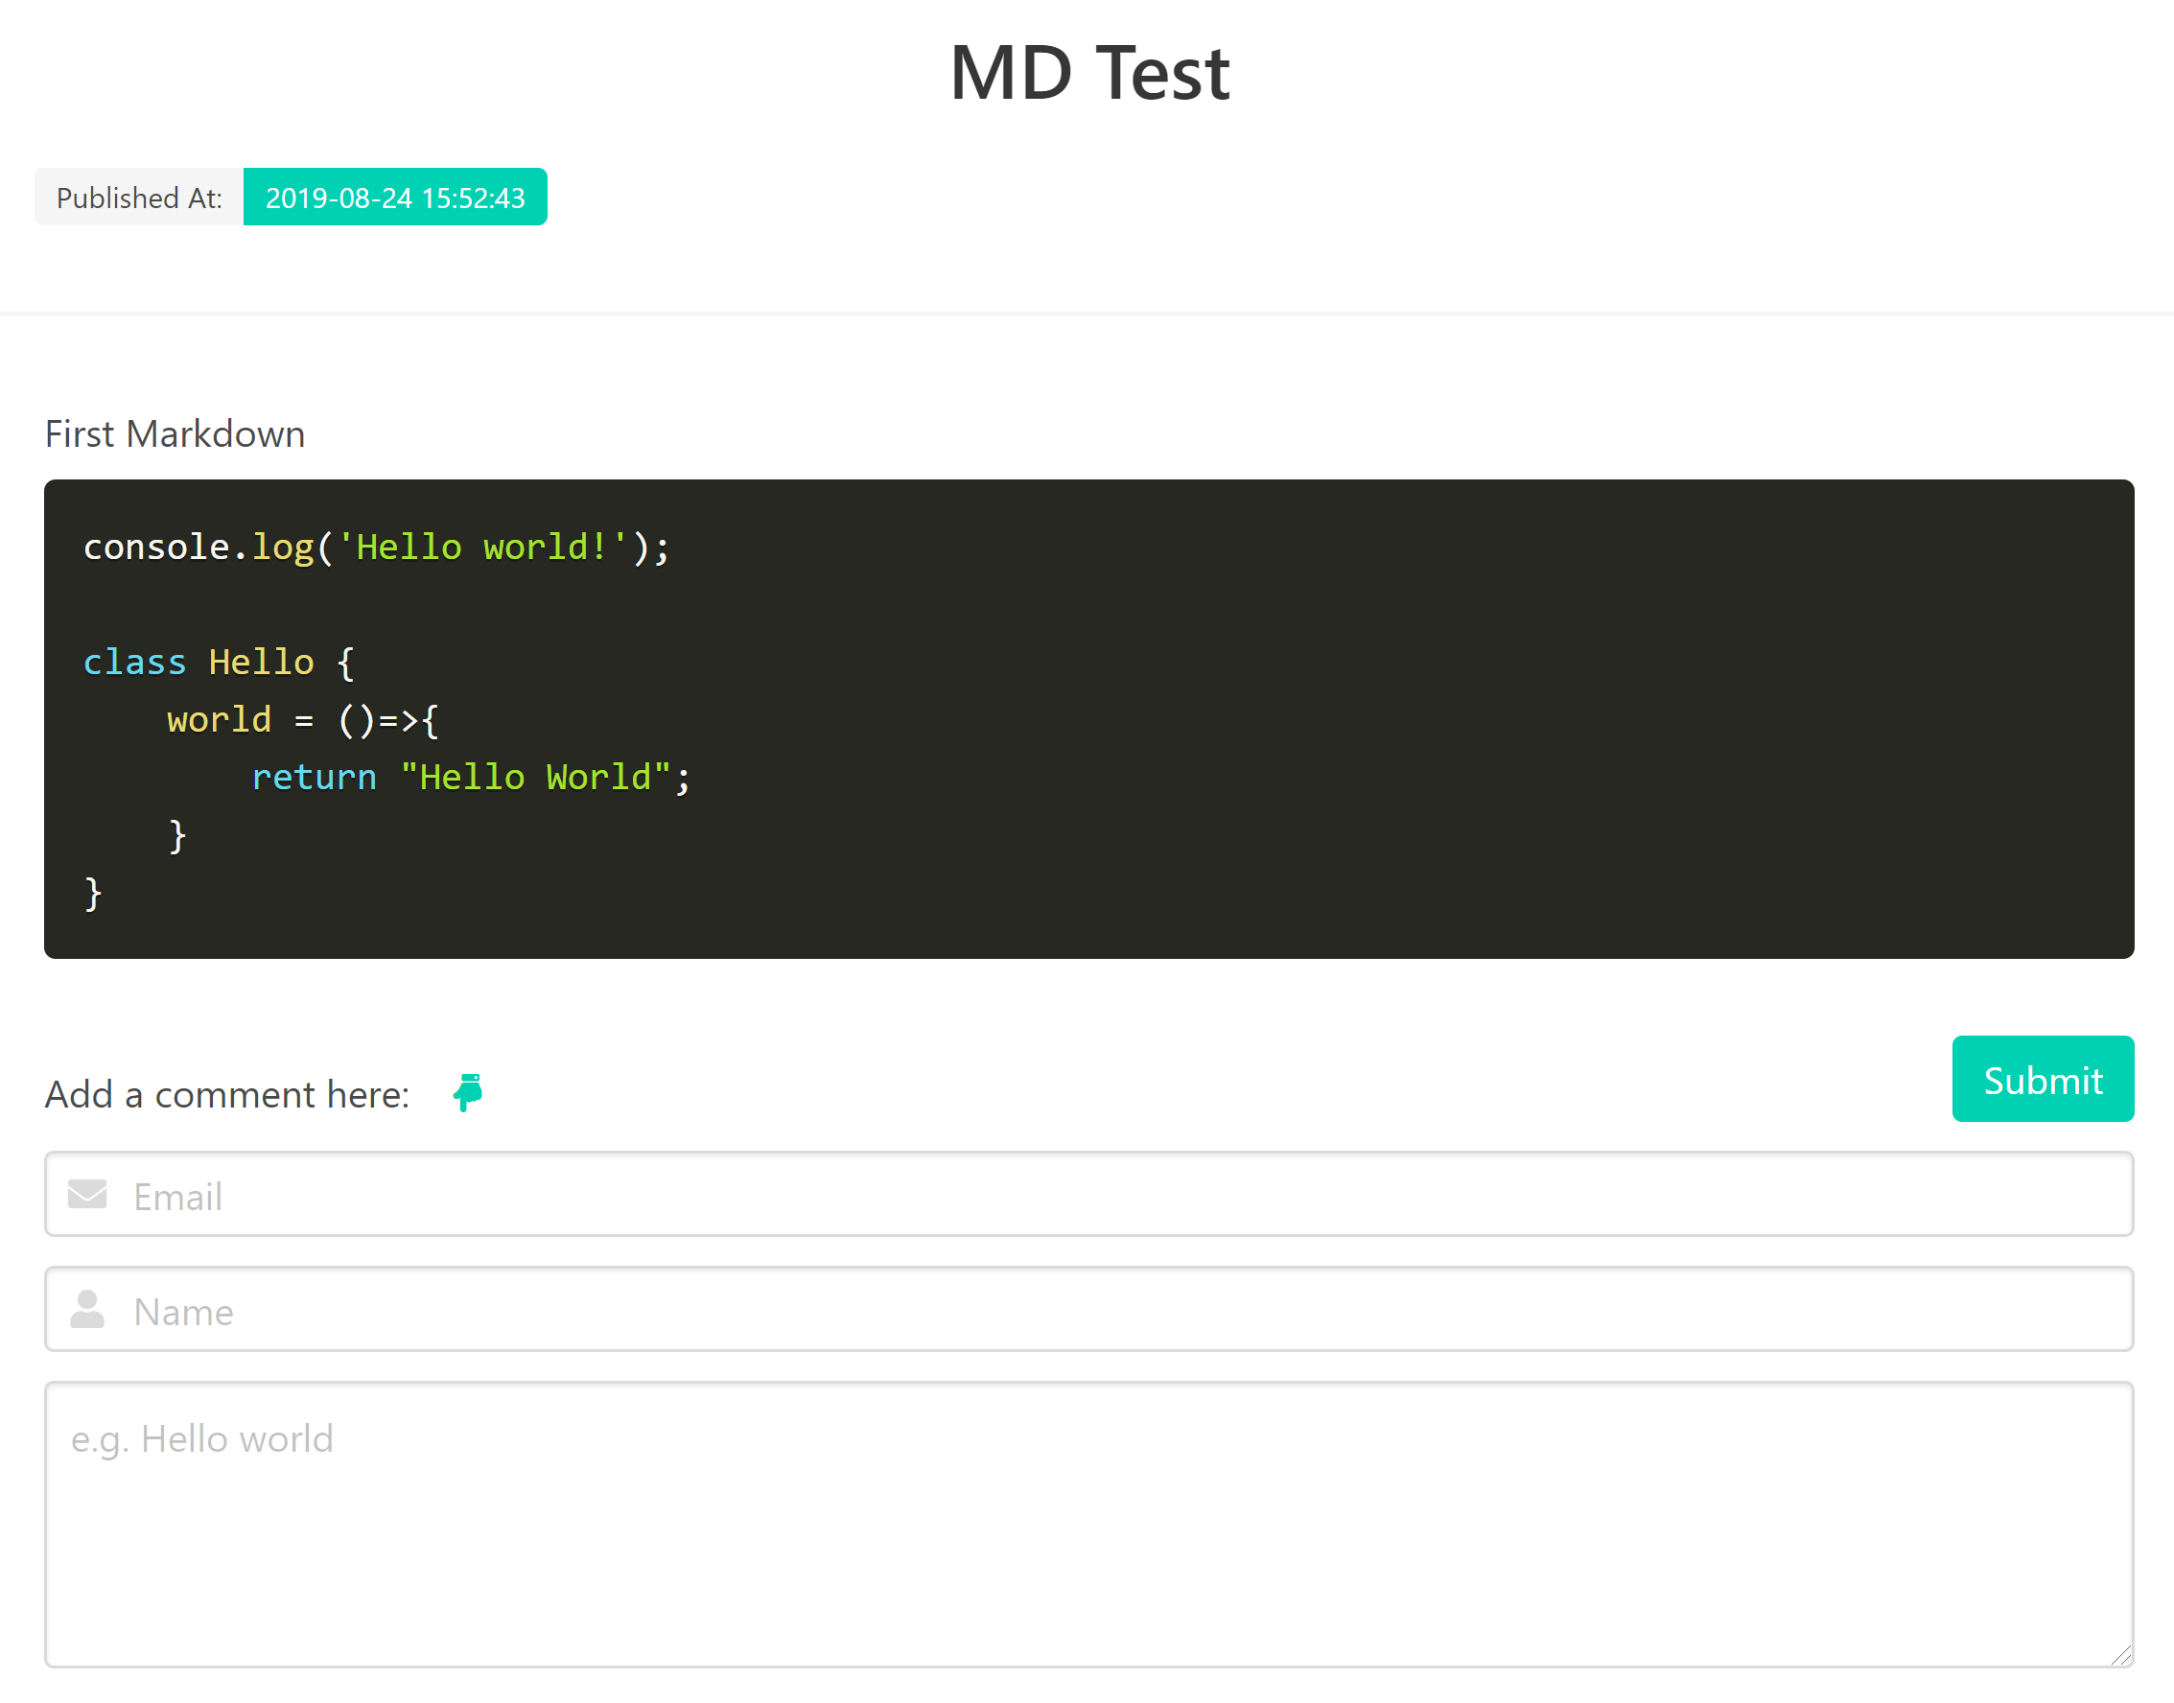
Task: Click the textarea resize handle
Action: [2121, 1654]
